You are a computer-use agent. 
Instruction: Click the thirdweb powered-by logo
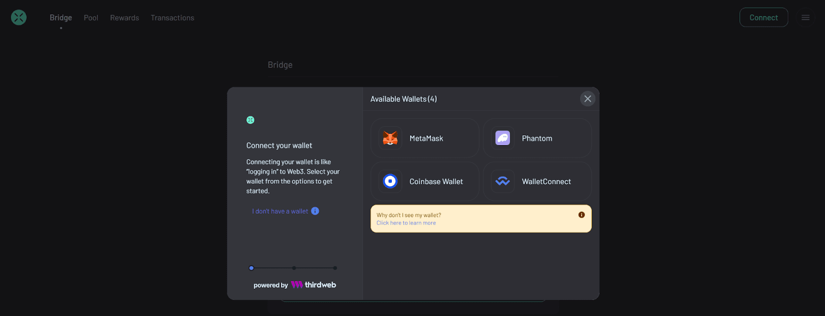click(313, 285)
